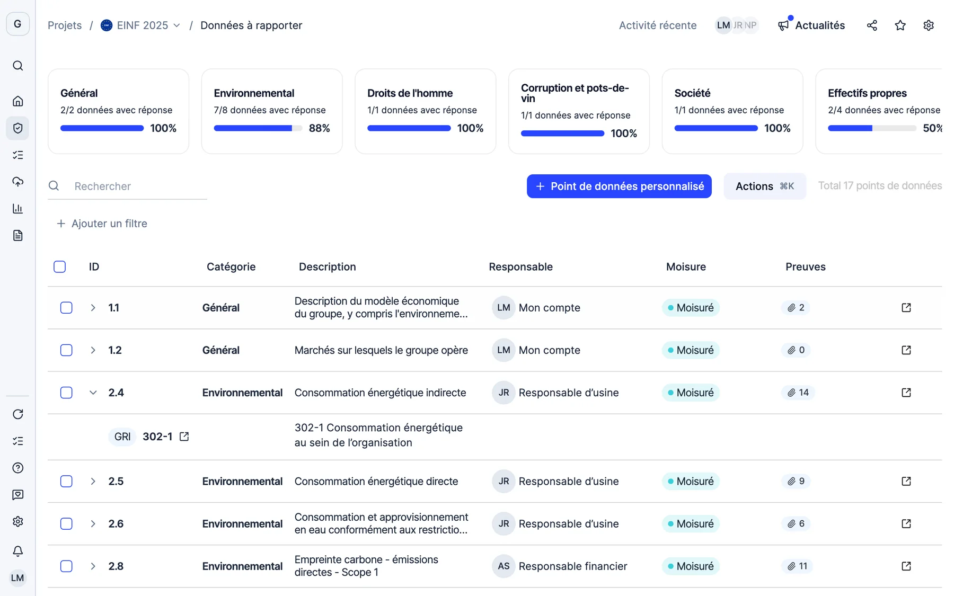Go to Projets breadcrumb link

(65, 25)
